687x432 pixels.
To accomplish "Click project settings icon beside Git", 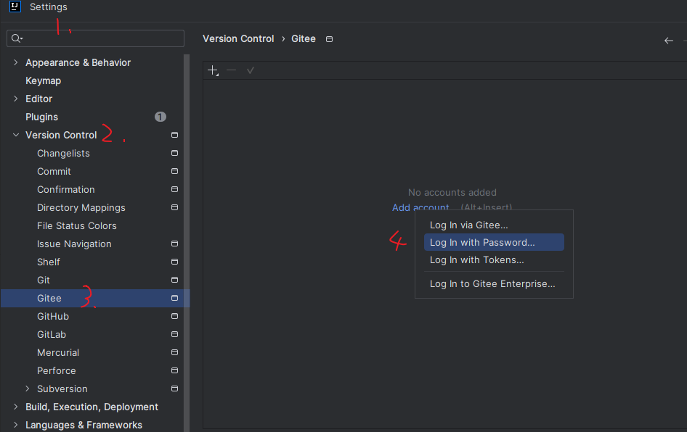I will pyautogui.click(x=174, y=280).
